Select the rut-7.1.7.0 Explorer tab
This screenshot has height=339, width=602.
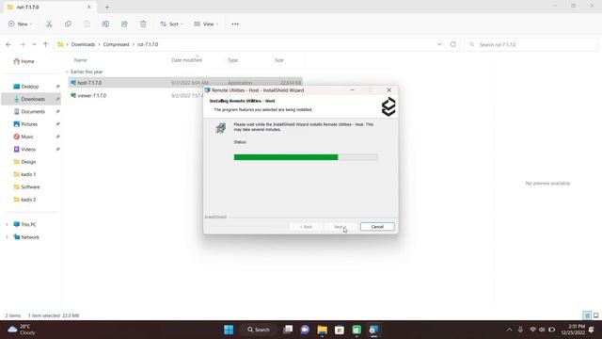point(49,7)
